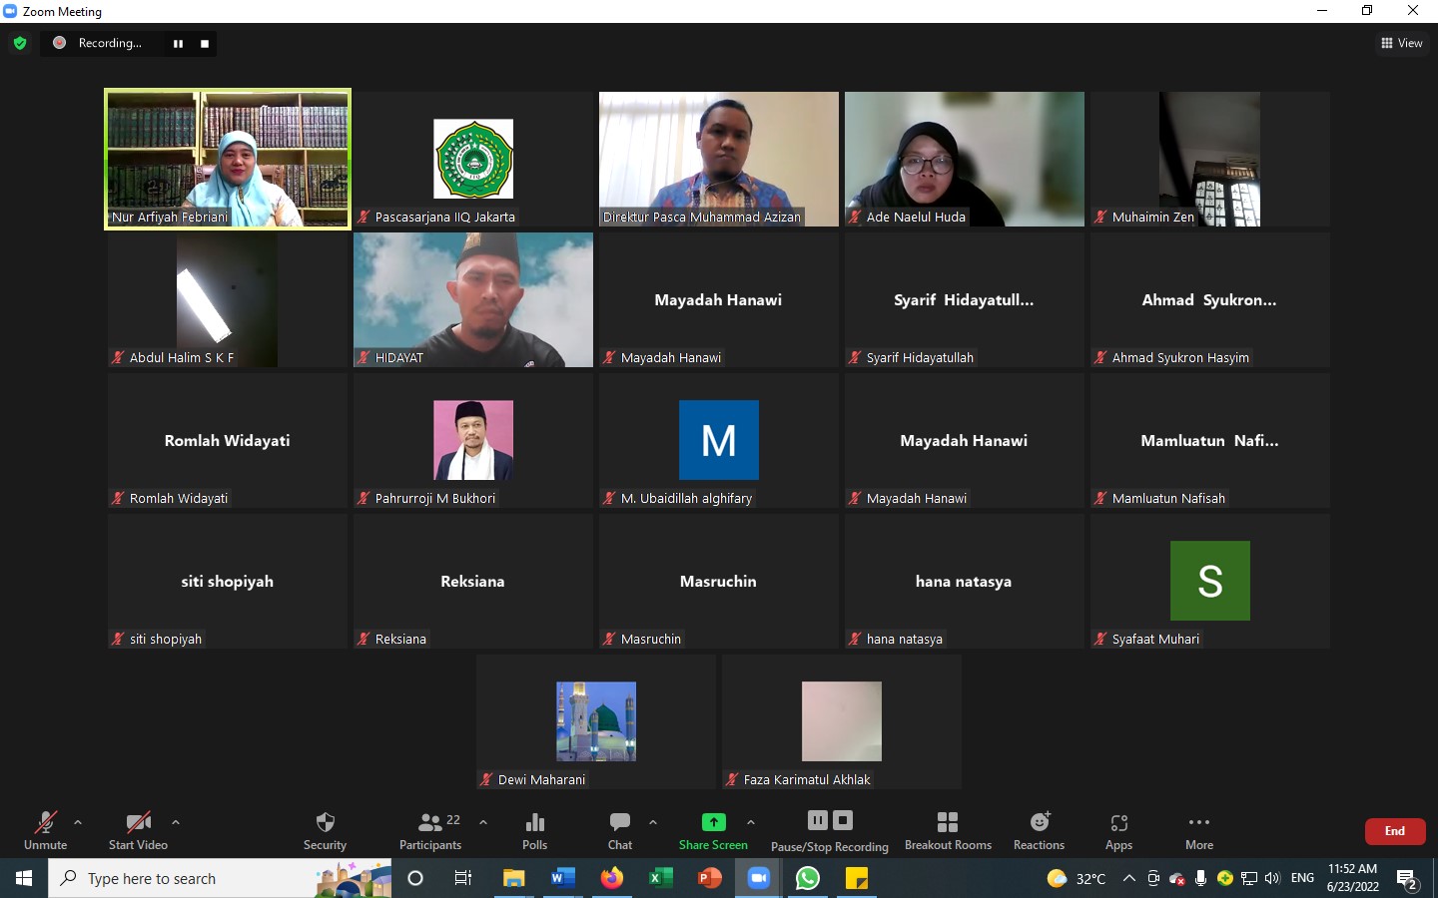
Task: Click the taskbar search box
Action: (x=220, y=878)
